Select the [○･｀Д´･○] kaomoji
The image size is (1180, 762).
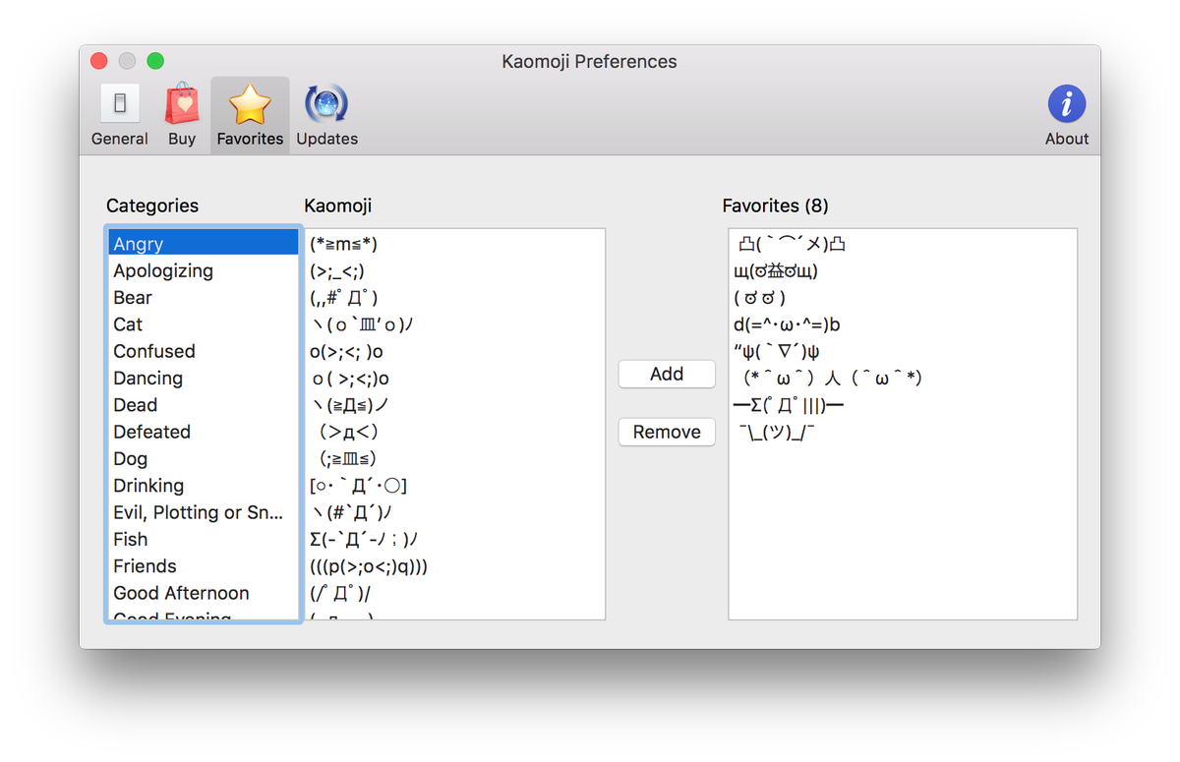[455, 485]
